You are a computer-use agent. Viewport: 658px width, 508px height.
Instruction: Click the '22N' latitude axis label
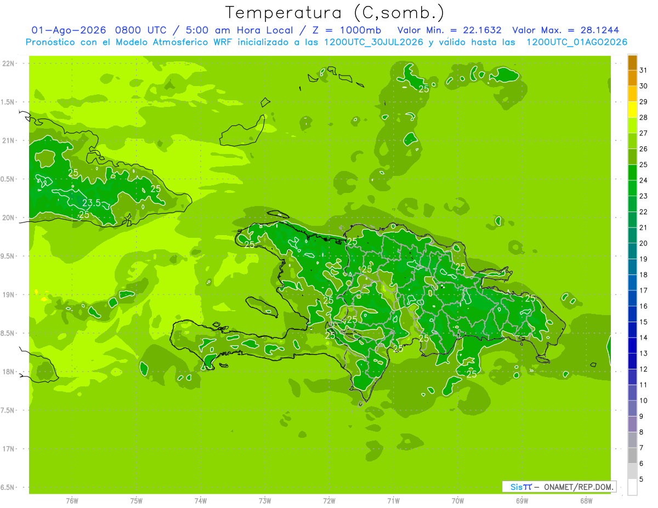pos(8,64)
